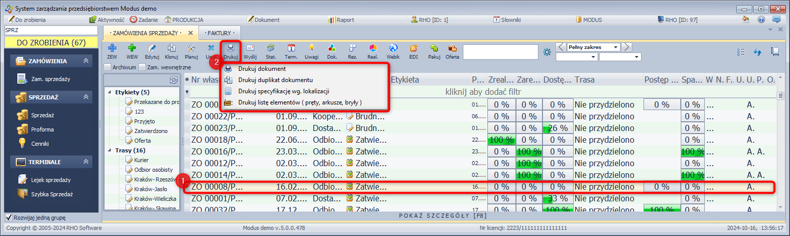
Task: Choose Drukuj dokument from the menu
Action: pyautogui.click(x=304, y=69)
